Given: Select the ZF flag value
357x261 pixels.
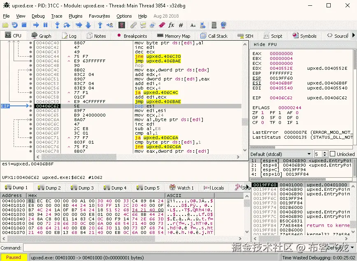Looking at the screenshot, I should click(x=262, y=113).
